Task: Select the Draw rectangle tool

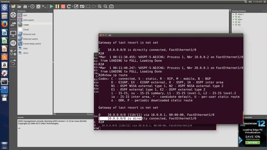Action: [x=88, y=7]
